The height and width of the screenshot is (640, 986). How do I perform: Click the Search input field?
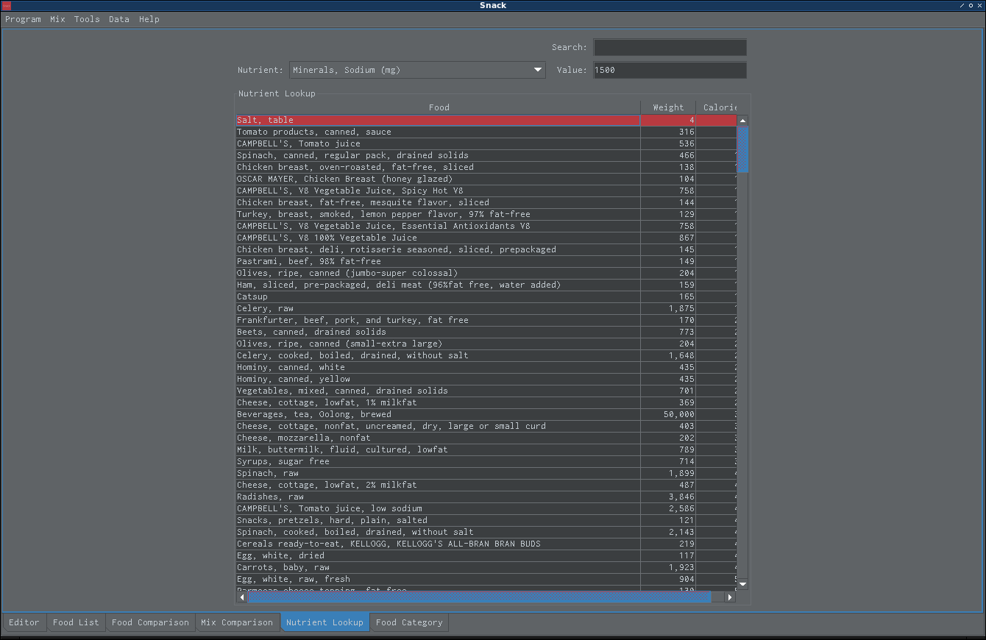[x=670, y=47]
